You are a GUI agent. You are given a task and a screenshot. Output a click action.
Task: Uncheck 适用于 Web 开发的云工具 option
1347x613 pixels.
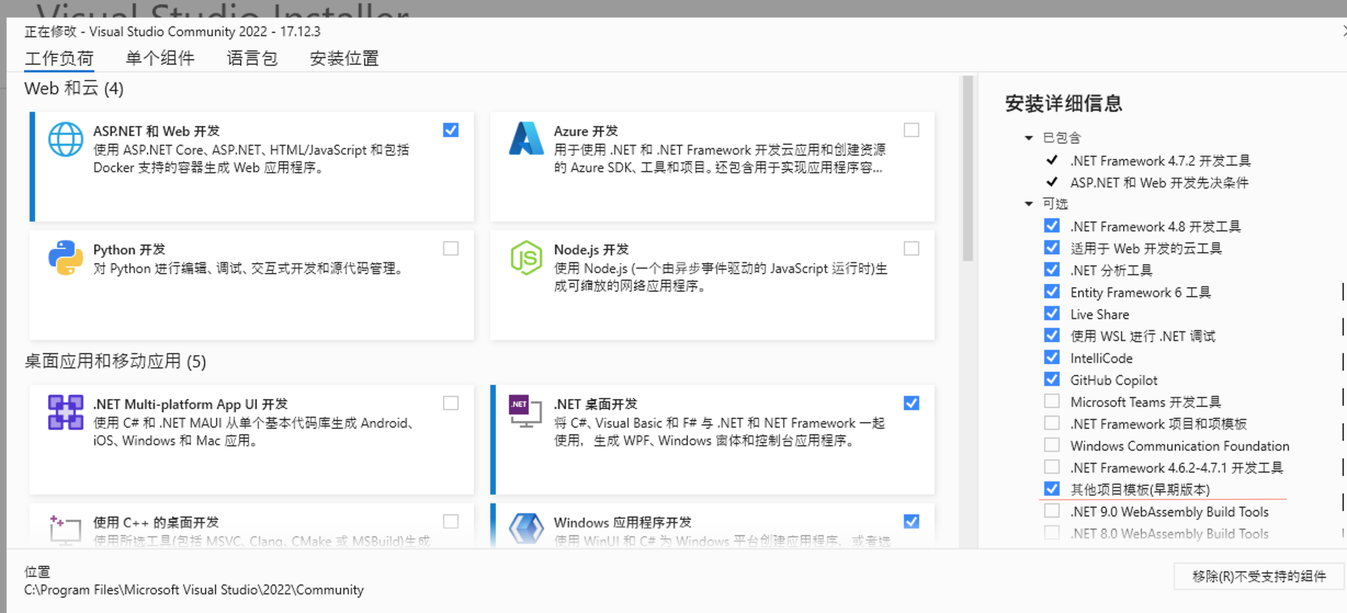pos(1052,248)
